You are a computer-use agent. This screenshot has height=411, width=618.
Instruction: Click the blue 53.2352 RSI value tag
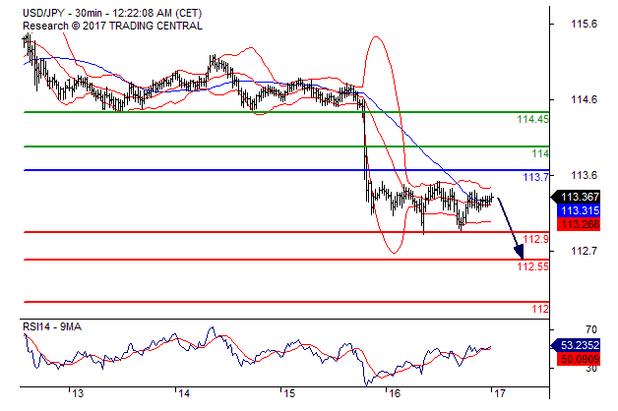pos(576,345)
